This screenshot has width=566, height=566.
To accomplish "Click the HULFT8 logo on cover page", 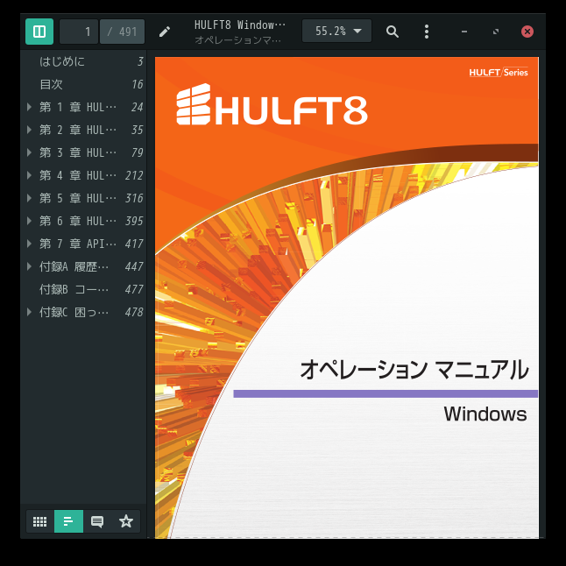I will pos(272,104).
